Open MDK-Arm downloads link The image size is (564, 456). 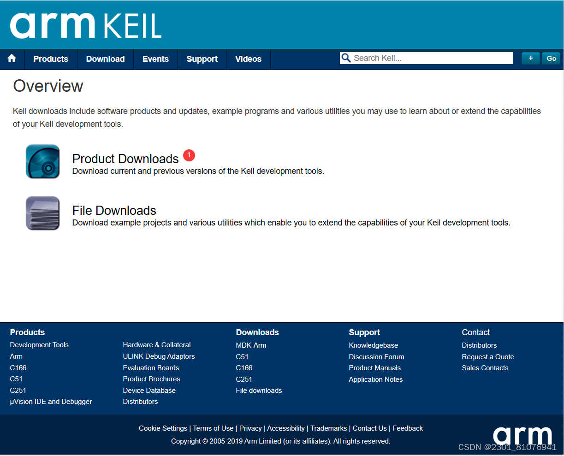(x=251, y=345)
